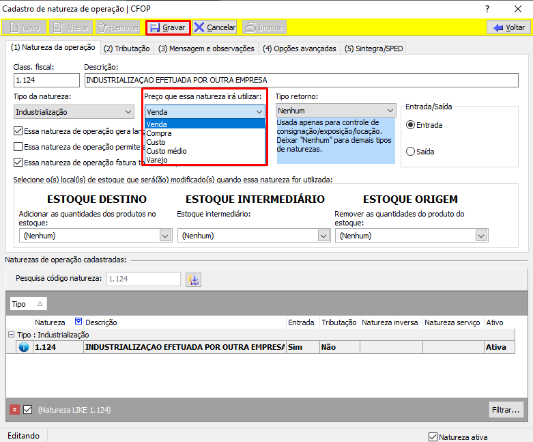Remove the filter with the red X icon
Viewport: 533px width, 442px height.
coord(14,410)
